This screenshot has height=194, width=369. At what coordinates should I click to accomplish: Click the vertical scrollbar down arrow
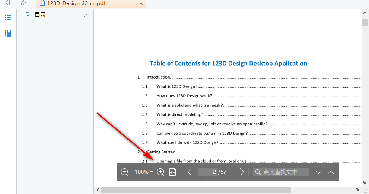click(365, 182)
